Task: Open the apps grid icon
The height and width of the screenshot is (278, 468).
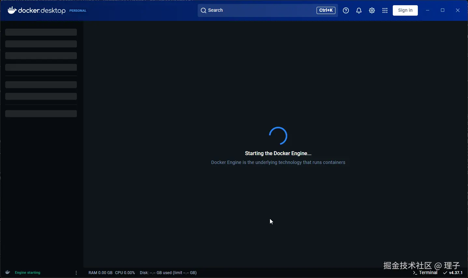Action: [385, 10]
